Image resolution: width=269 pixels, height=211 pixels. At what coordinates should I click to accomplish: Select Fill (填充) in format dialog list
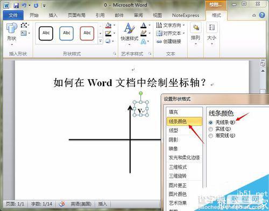(x=185, y=112)
